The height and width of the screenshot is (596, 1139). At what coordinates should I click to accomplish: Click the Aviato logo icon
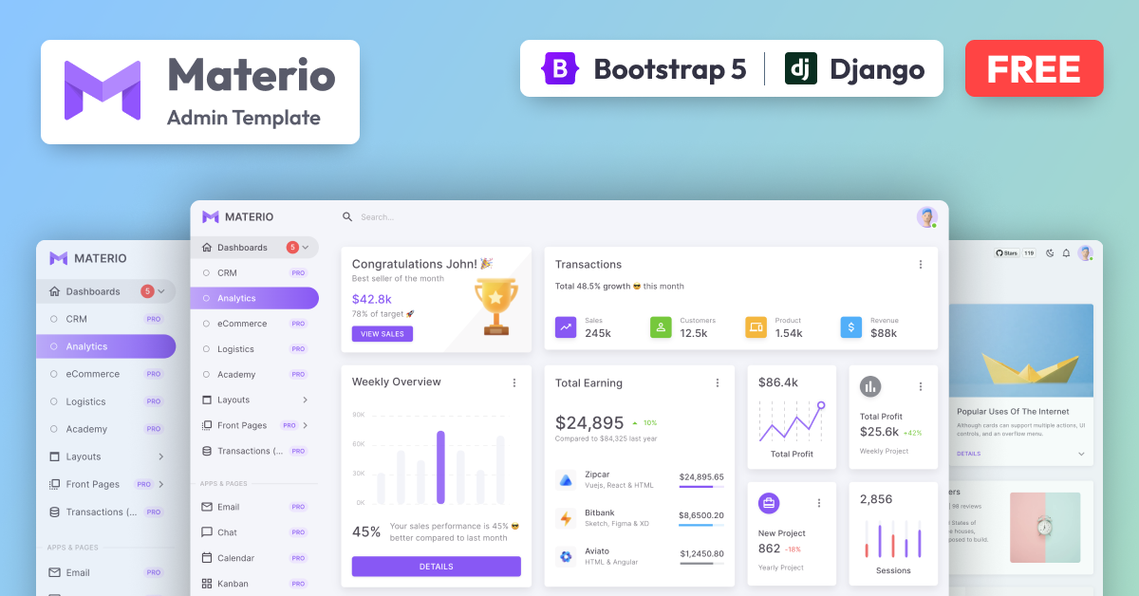(x=566, y=556)
